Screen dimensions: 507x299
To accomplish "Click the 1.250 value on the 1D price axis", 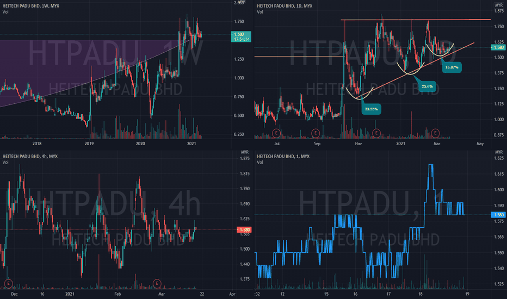I will [x=499, y=89].
